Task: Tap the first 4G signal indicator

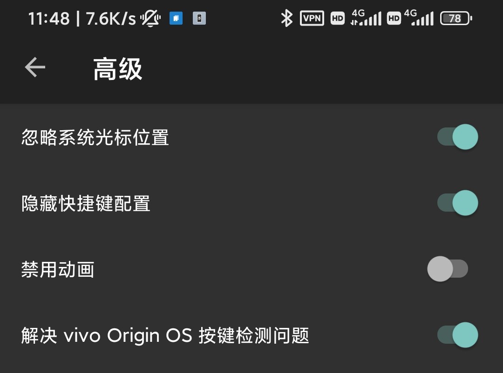Action: 366,18
